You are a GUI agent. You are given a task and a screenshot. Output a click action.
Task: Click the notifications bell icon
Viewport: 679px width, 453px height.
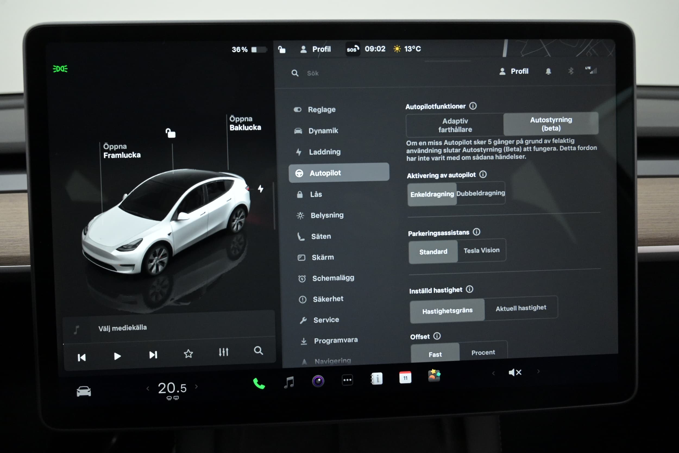click(x=548, y=71)
